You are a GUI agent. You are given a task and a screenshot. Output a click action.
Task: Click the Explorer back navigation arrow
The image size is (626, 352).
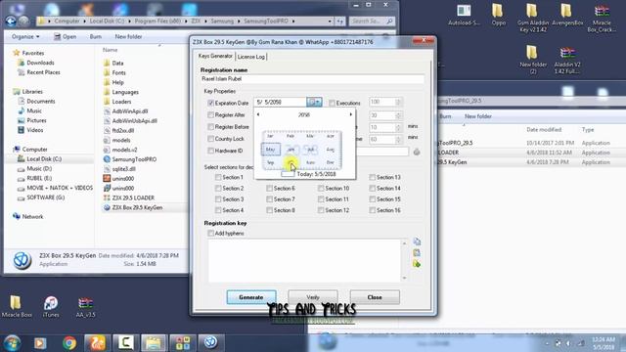[x=11, y=22]
